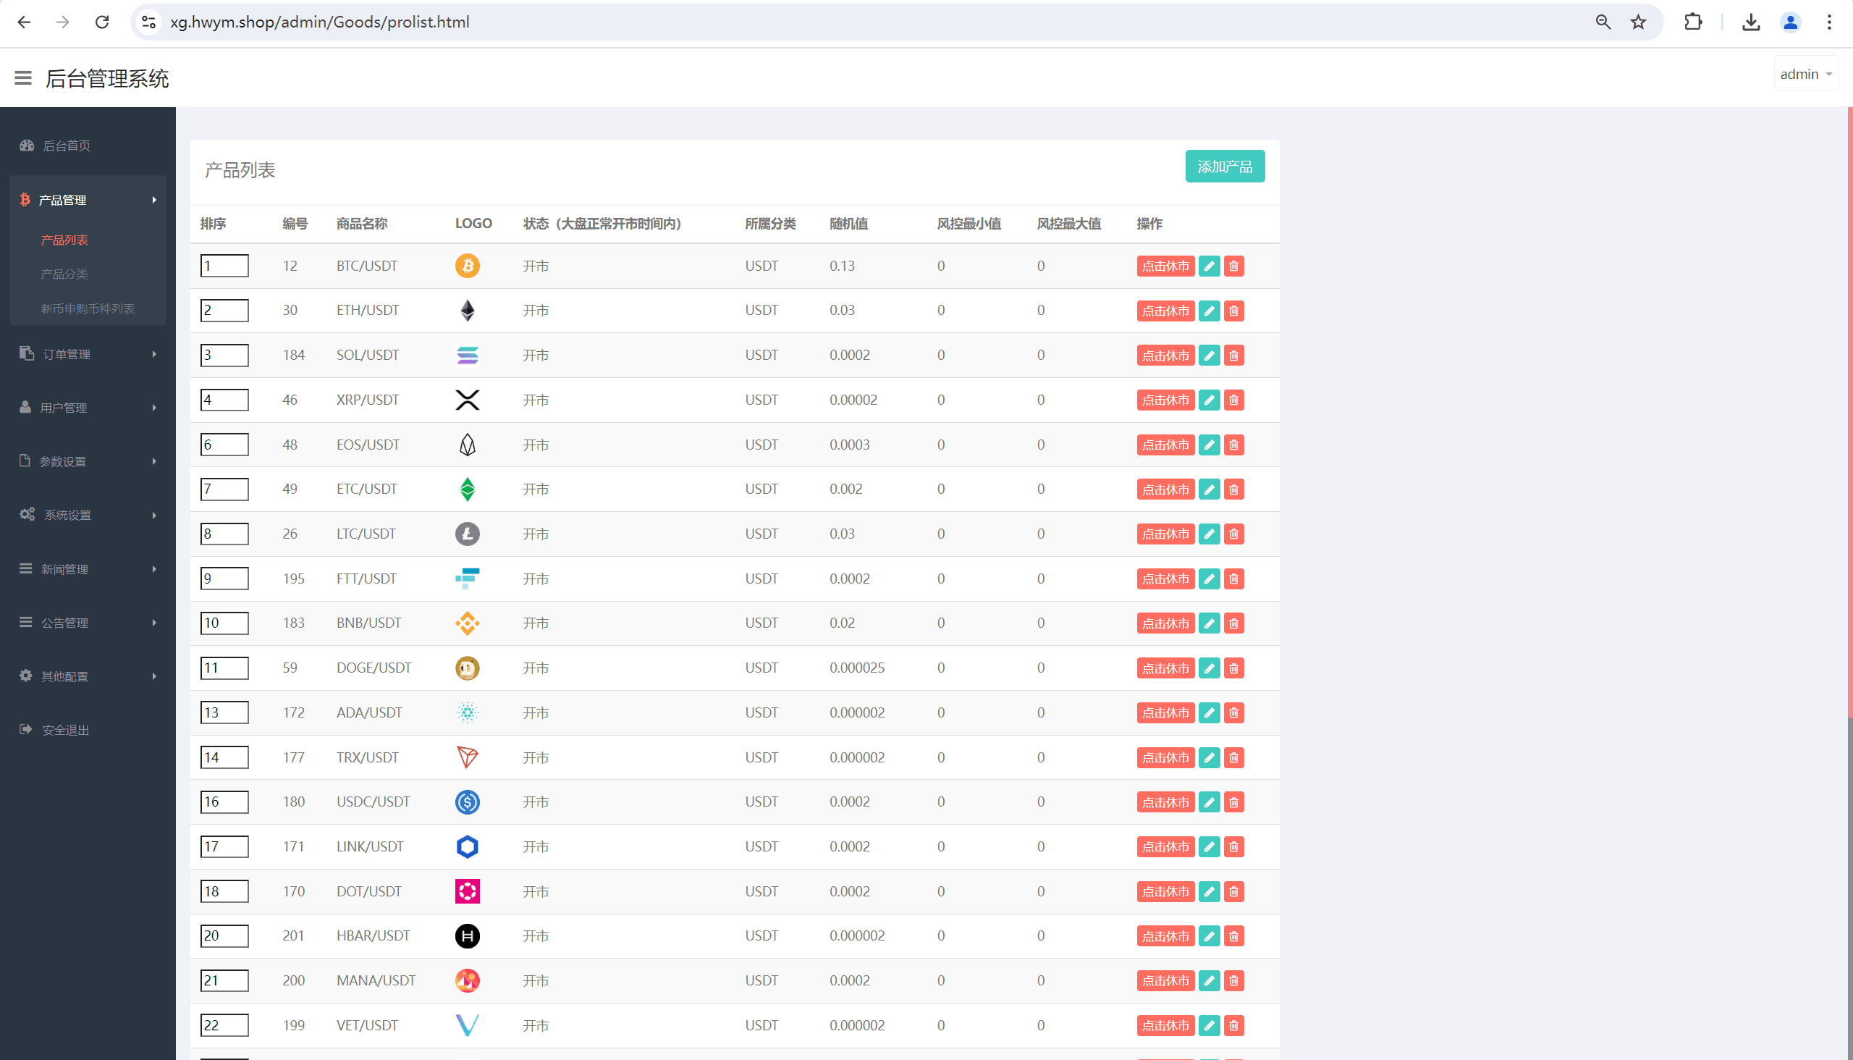Viewport: 1853px width, 1060px height.
Task: Click the edit pencil icon for BTC/USDT
Action: [x=1209, y=266]
